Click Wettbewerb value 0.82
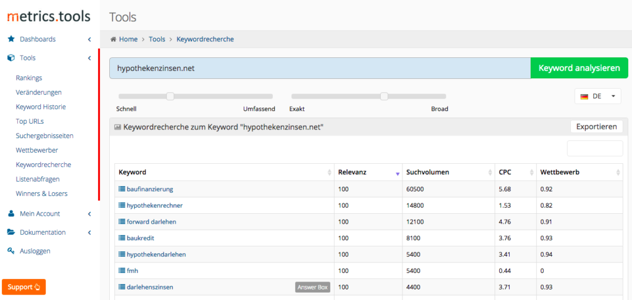Viewport: 632px width, 300px height. 546,205
